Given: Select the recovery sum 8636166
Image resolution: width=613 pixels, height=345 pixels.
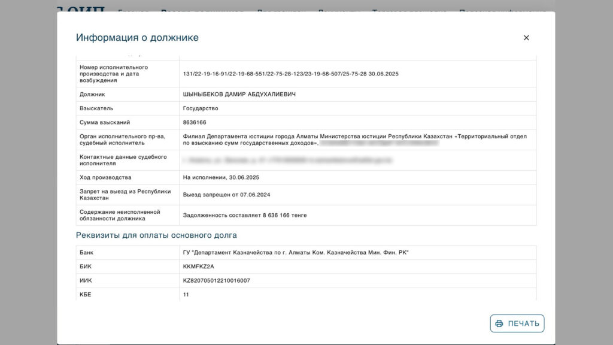Looking at the screenshot, I should click(195, 122).
